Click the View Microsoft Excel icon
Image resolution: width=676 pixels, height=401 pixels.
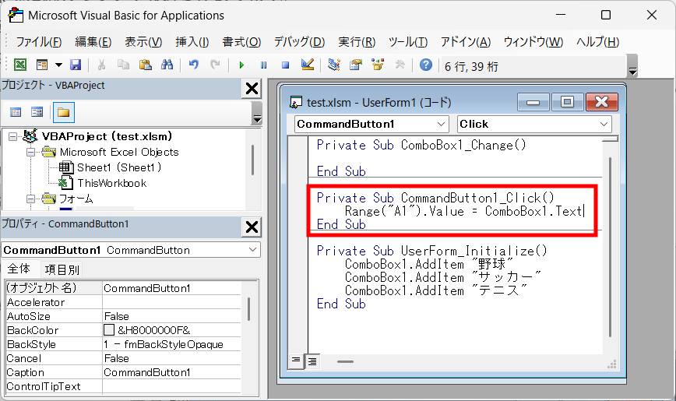20,65
